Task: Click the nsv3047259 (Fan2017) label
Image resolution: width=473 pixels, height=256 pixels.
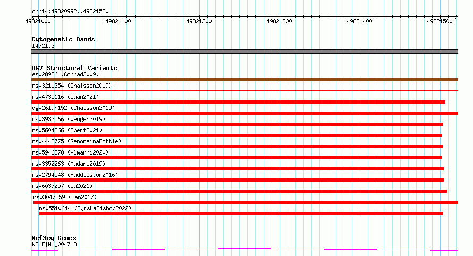Action: (x=65, y=197)
